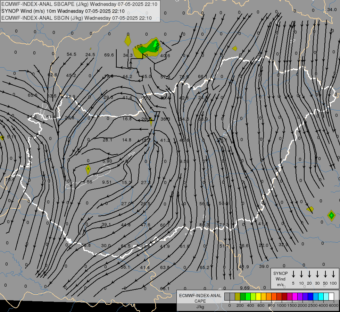Select the dark red swatch at 1000 in the CAPE scale

tap(284, 297)
